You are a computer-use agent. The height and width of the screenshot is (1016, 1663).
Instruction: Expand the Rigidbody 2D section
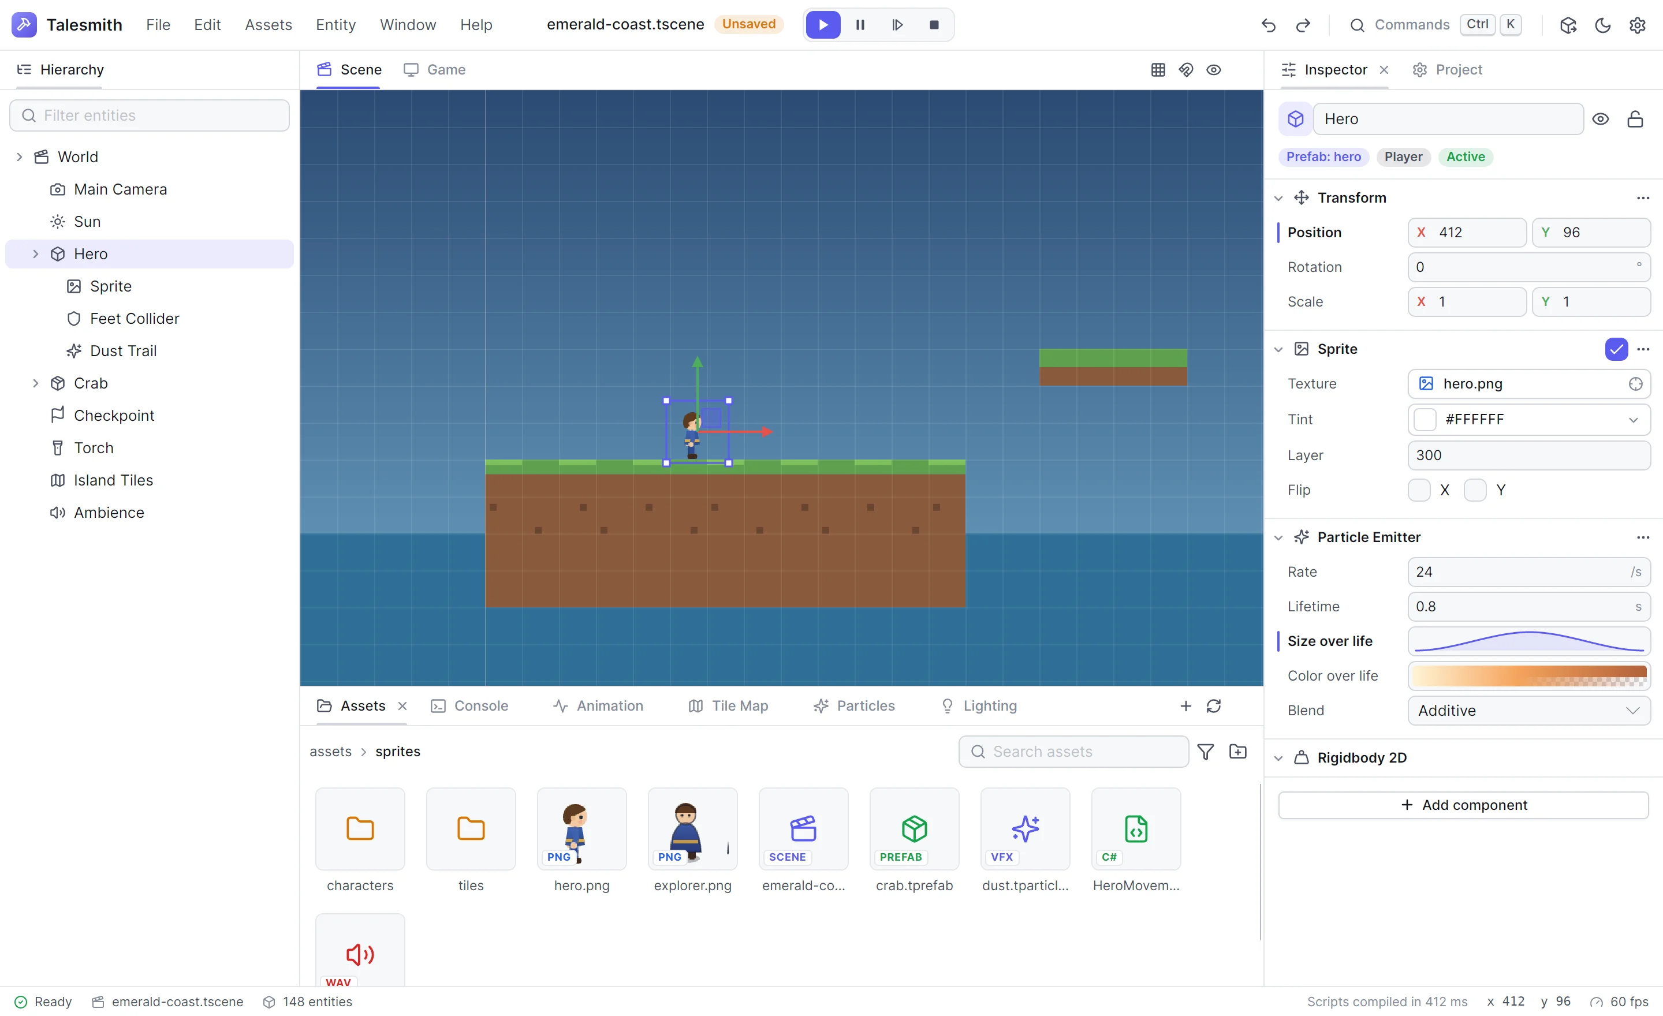click(1278, 759)
